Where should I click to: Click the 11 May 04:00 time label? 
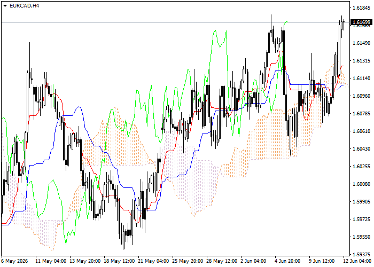51,261
